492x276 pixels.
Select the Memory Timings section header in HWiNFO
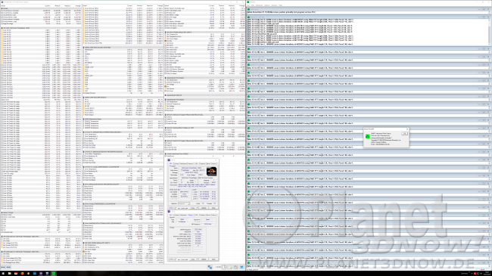(41, 212)
